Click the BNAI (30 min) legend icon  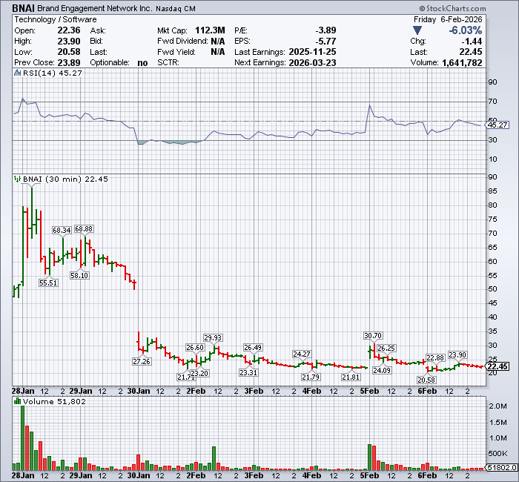pos(16,179)
